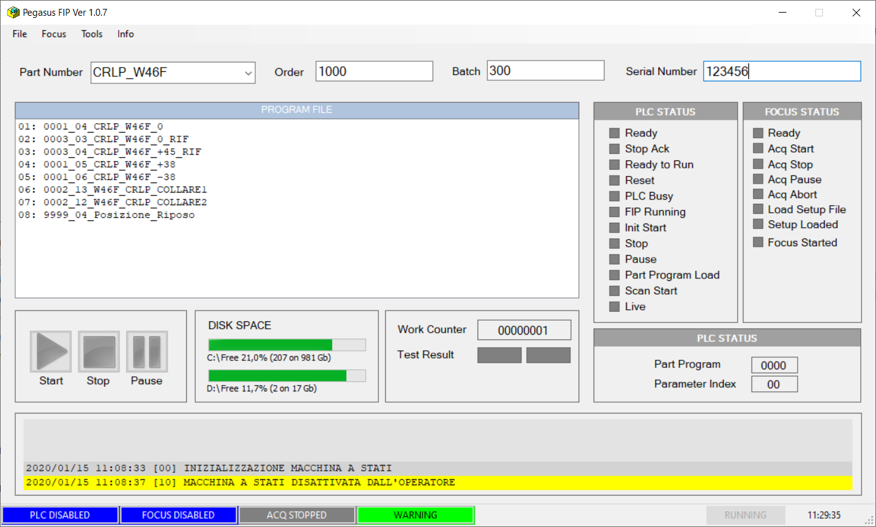Click the Focus Started status indicator

point(758,242)
